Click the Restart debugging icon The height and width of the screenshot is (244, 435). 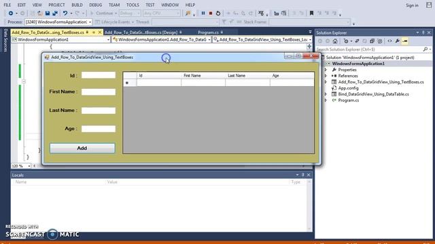point(218,14)
